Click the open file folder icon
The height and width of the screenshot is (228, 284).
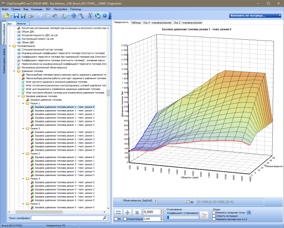point(6,16)
